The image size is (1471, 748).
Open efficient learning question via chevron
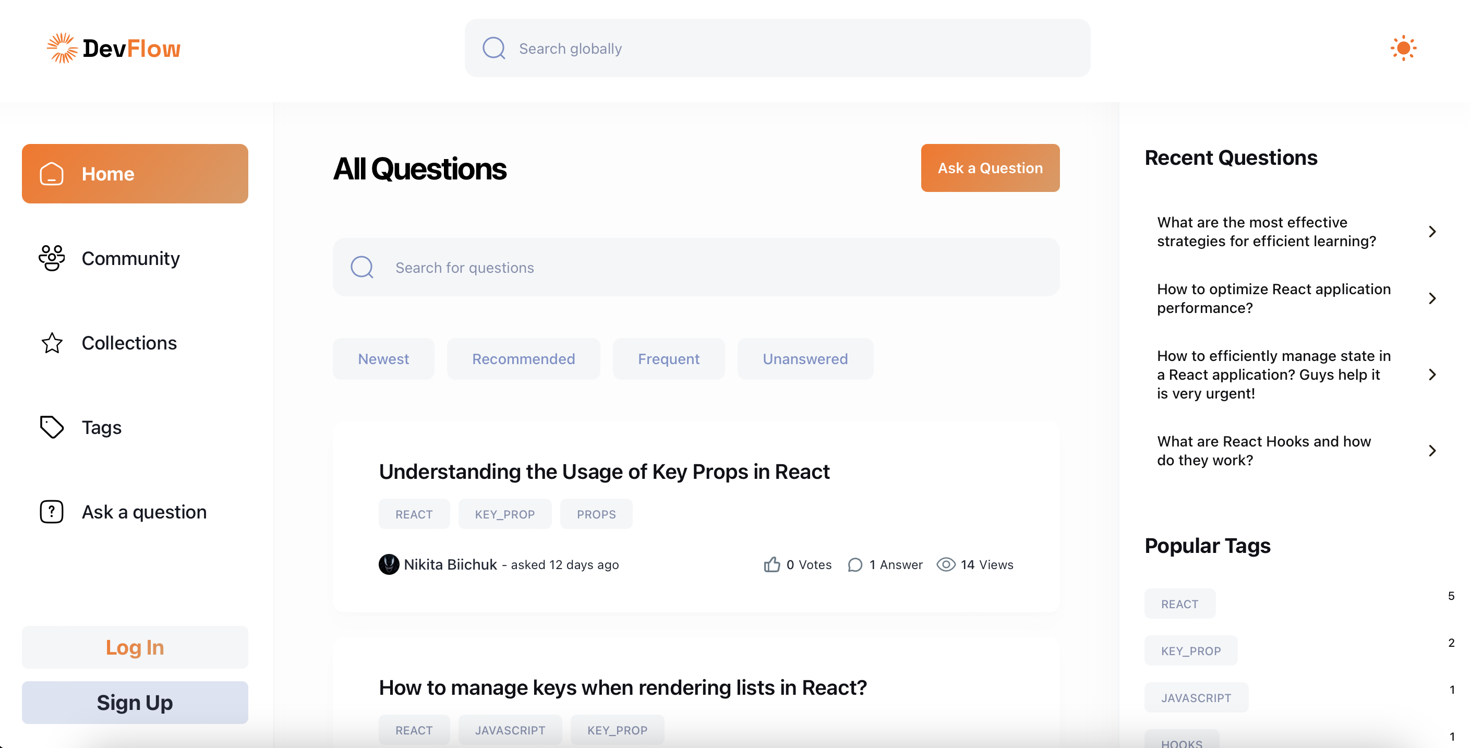tap(1432, 231)
